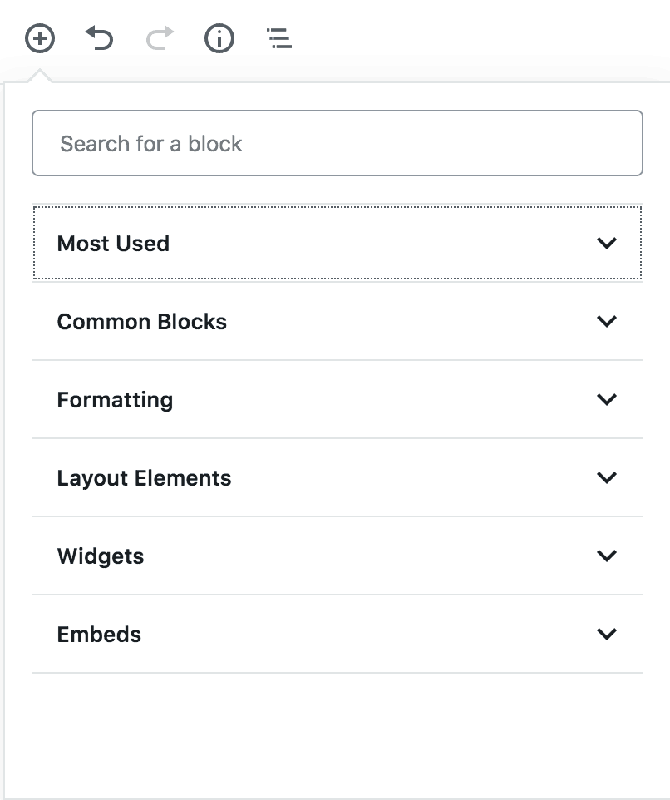Click the down arrow on Widgets row
670x800 pixels.
(x=607, y=556)
